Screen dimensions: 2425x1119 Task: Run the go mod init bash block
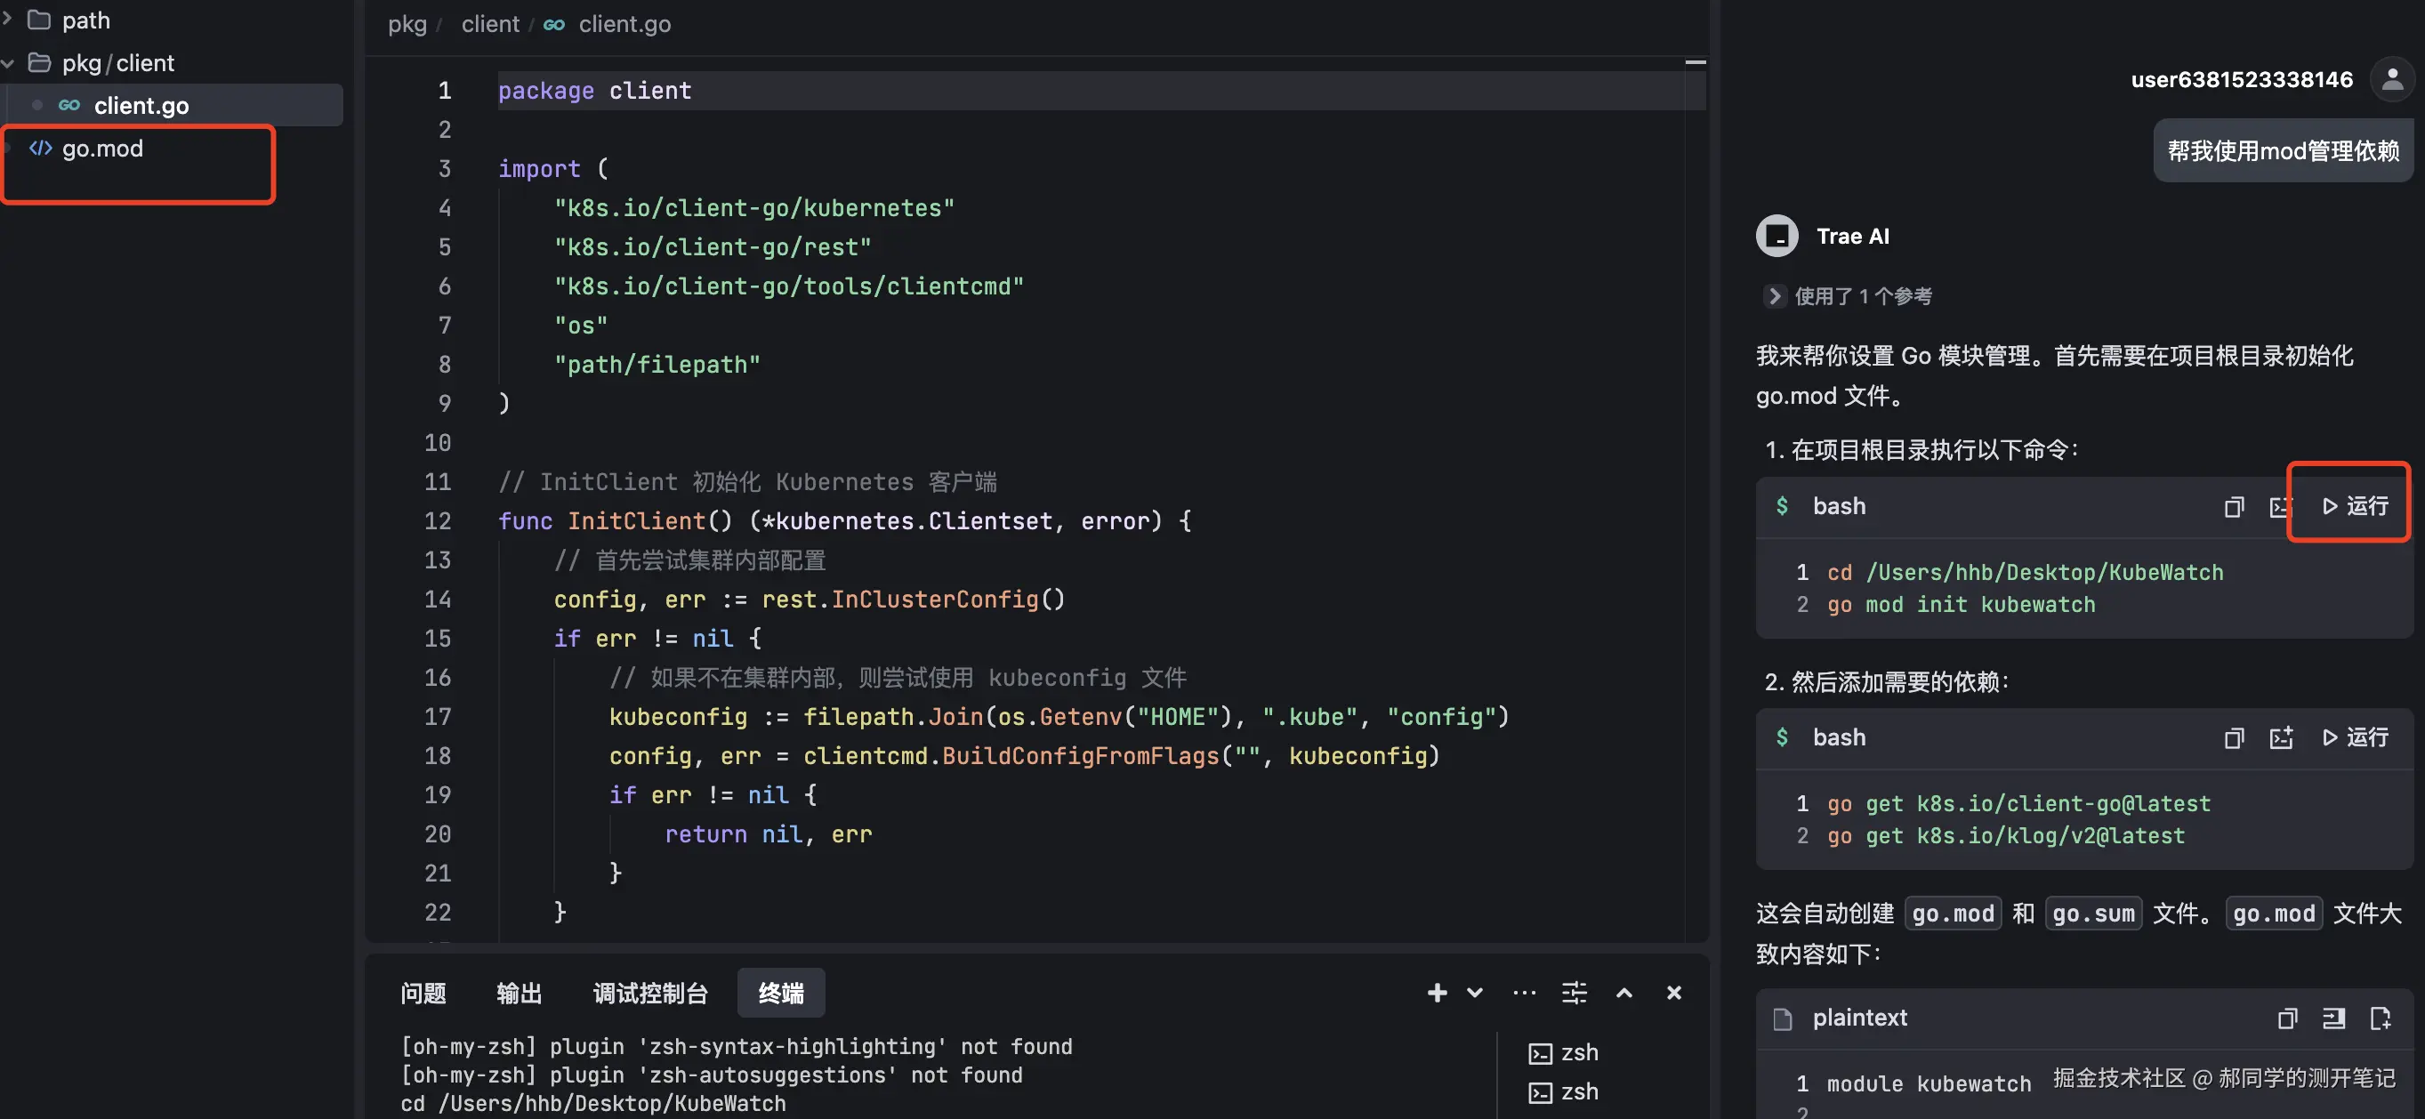(x=2355, y=506)
